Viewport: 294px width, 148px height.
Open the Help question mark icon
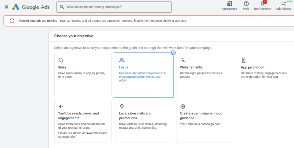246,3
